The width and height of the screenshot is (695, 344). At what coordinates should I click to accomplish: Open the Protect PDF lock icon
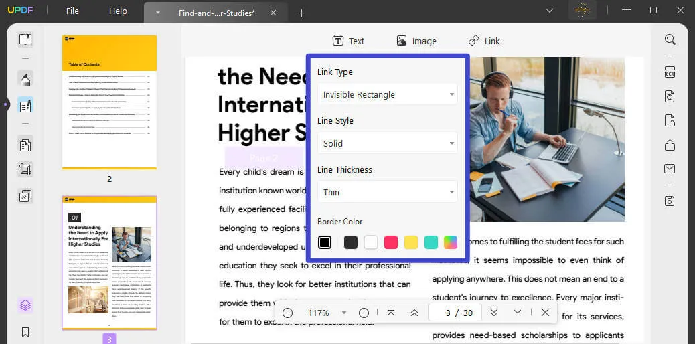coord(670,120)
